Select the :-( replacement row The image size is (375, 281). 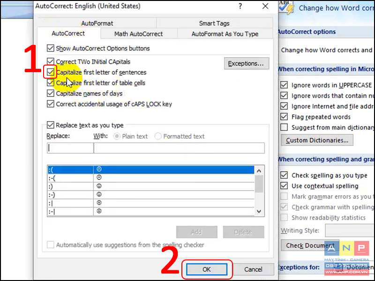click(150, 178)
